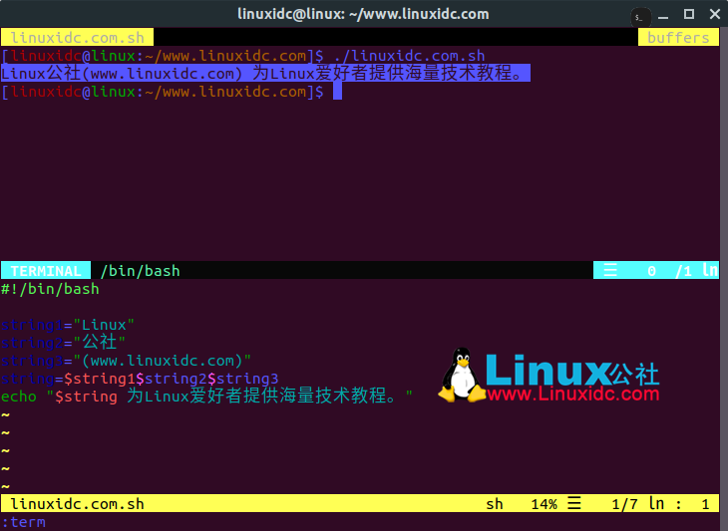728x531 pixels.
Task: Maximize the terminal window
Action: coord(689,14)
